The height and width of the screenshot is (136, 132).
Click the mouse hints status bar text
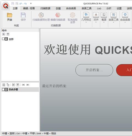click(x=29, y=134)
